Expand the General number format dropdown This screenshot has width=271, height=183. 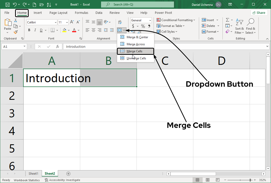click(x=150, y=20)
